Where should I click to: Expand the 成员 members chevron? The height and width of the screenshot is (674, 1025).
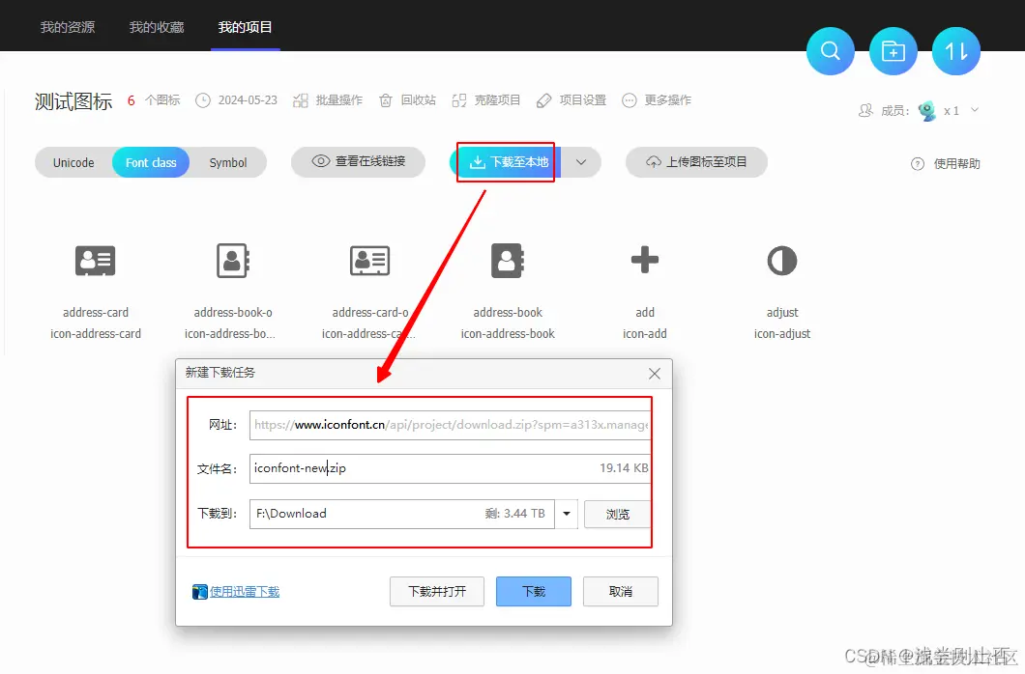pyautogui.click(x=975, y=110)
